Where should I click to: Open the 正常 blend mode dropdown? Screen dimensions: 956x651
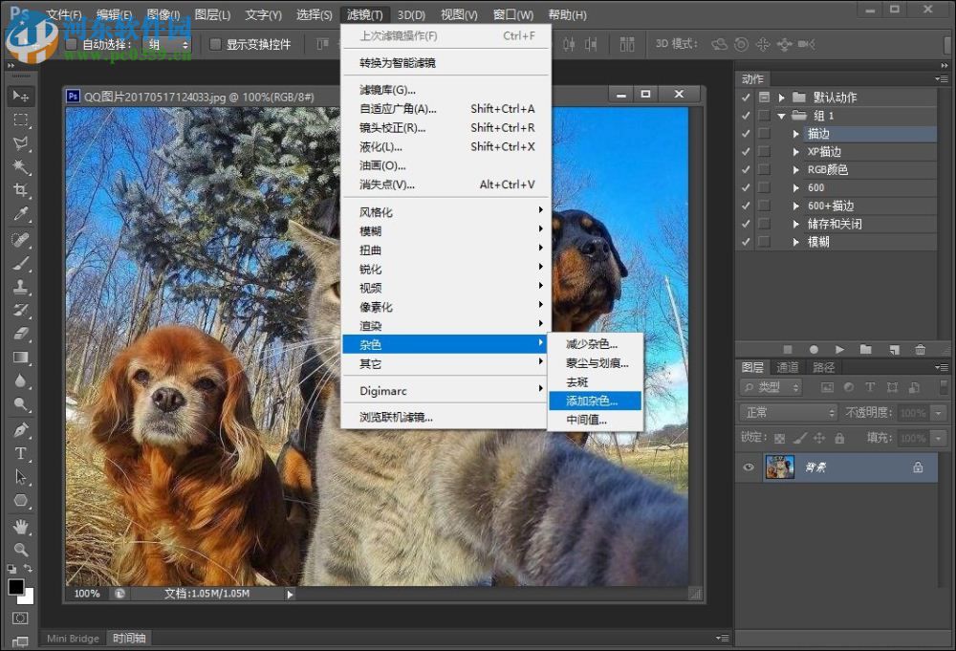click(789, 413)
